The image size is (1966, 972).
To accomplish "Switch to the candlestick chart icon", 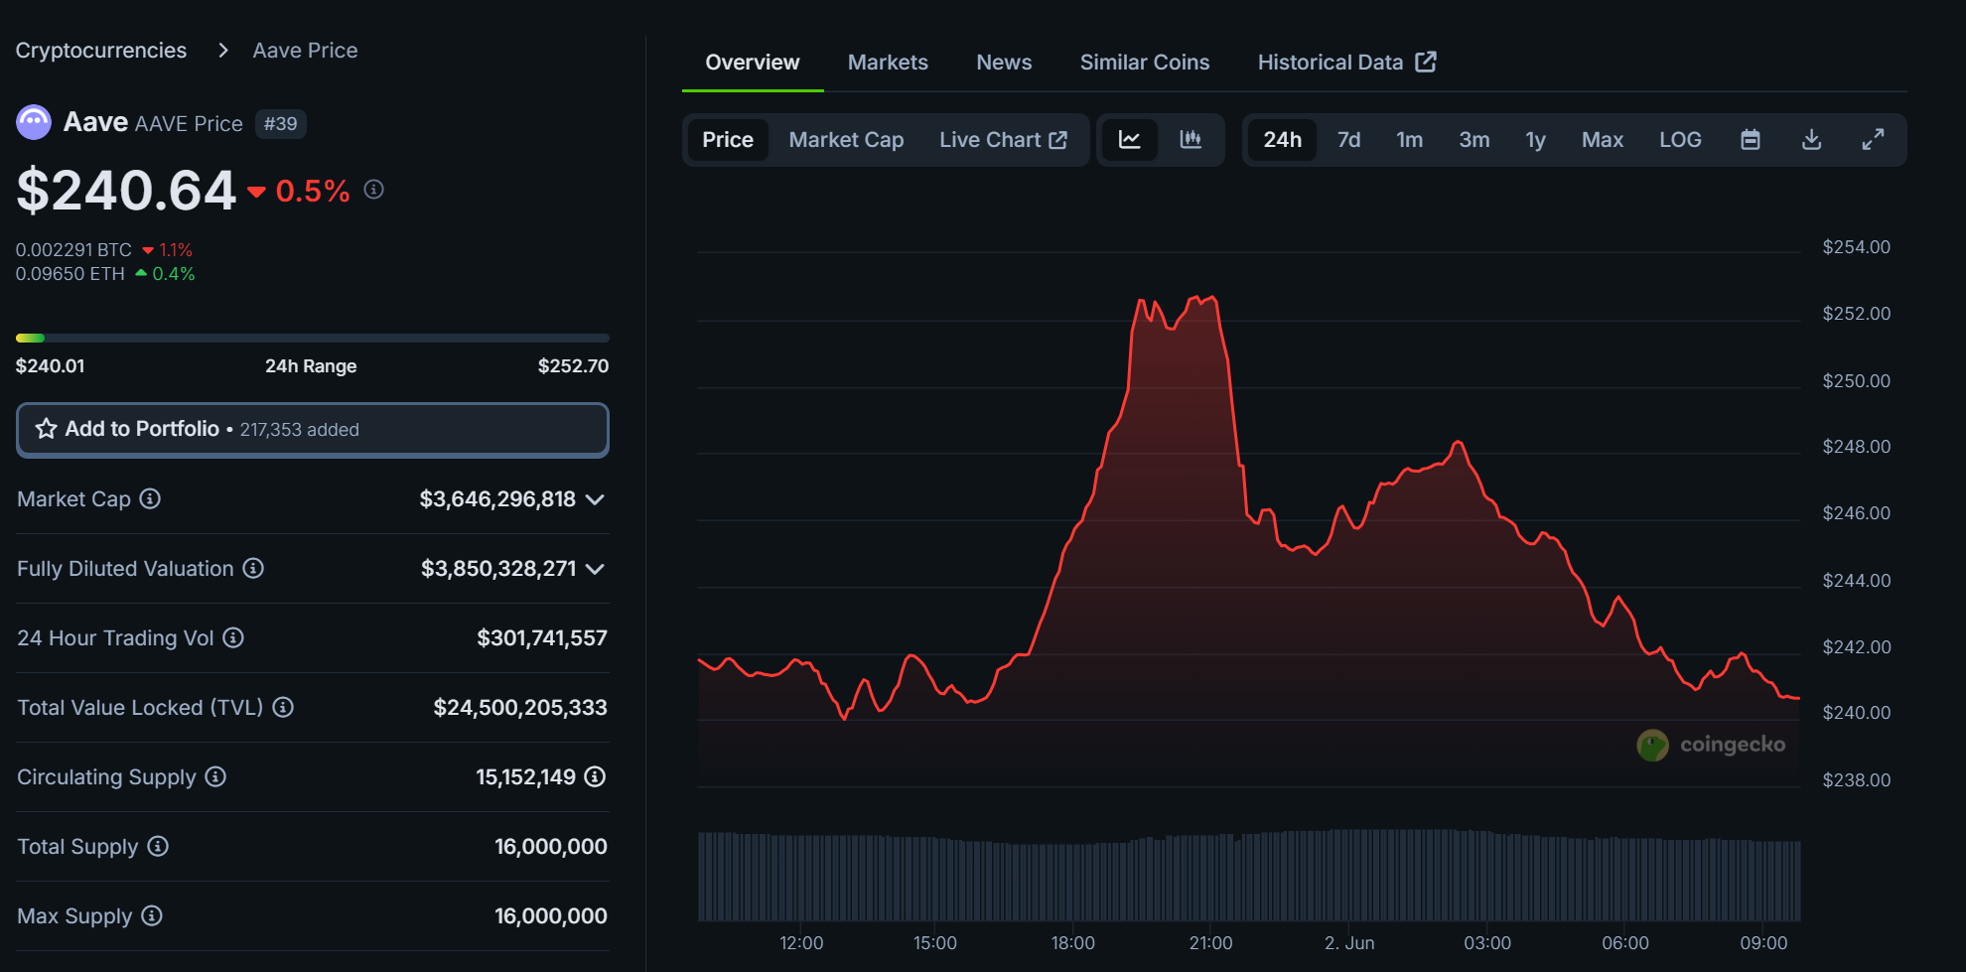I will pyautogui.click(x=1191, y=140).
